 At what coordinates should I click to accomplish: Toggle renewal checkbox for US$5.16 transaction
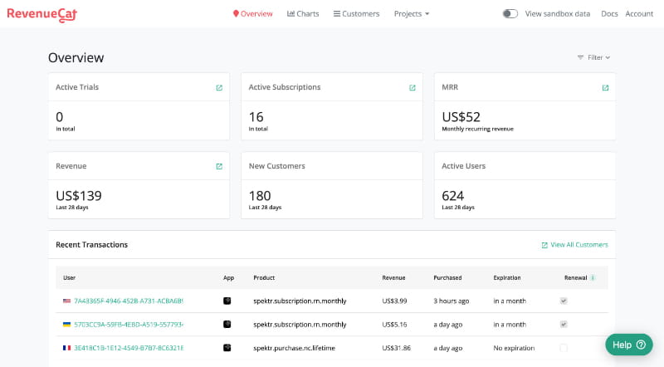(564, 324)
